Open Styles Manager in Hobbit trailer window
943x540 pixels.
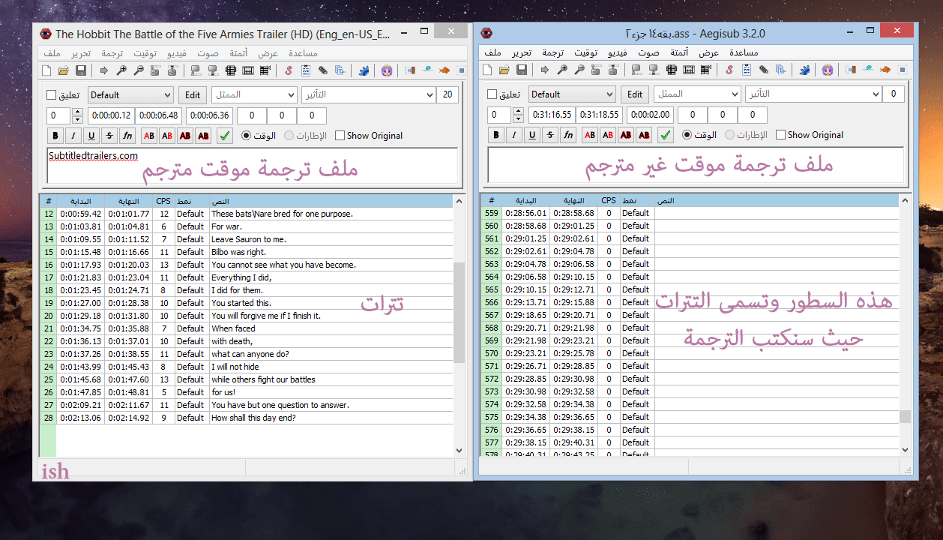coord(289,70)
